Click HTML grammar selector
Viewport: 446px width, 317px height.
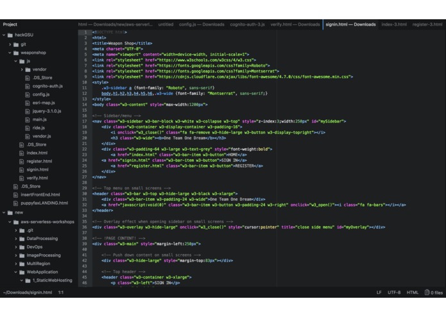[x=413, y=292]
